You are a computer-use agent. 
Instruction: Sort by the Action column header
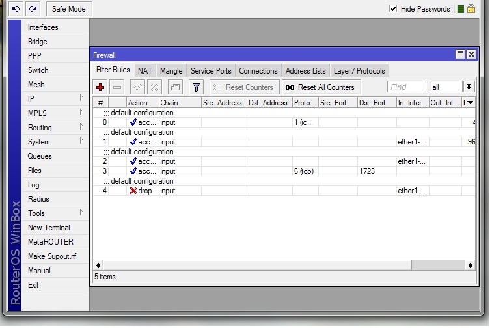[x=143, y=103]
